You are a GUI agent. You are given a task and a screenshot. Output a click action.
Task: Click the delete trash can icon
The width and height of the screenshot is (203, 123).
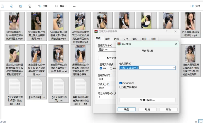pos(30,6)
